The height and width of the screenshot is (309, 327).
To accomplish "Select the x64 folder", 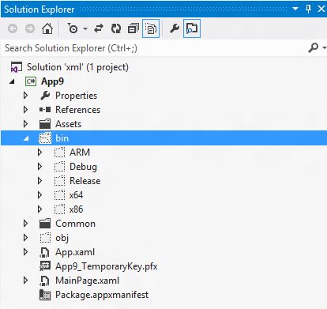I will [x=77, y=195].
